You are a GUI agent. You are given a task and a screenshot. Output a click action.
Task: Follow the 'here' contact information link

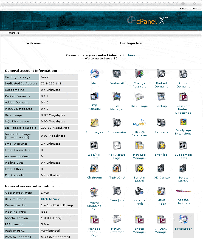click(x=132, y=55)
